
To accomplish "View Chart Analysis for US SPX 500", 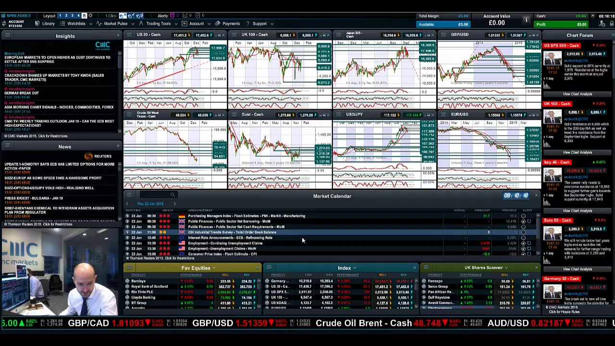I will pos(578,94).
